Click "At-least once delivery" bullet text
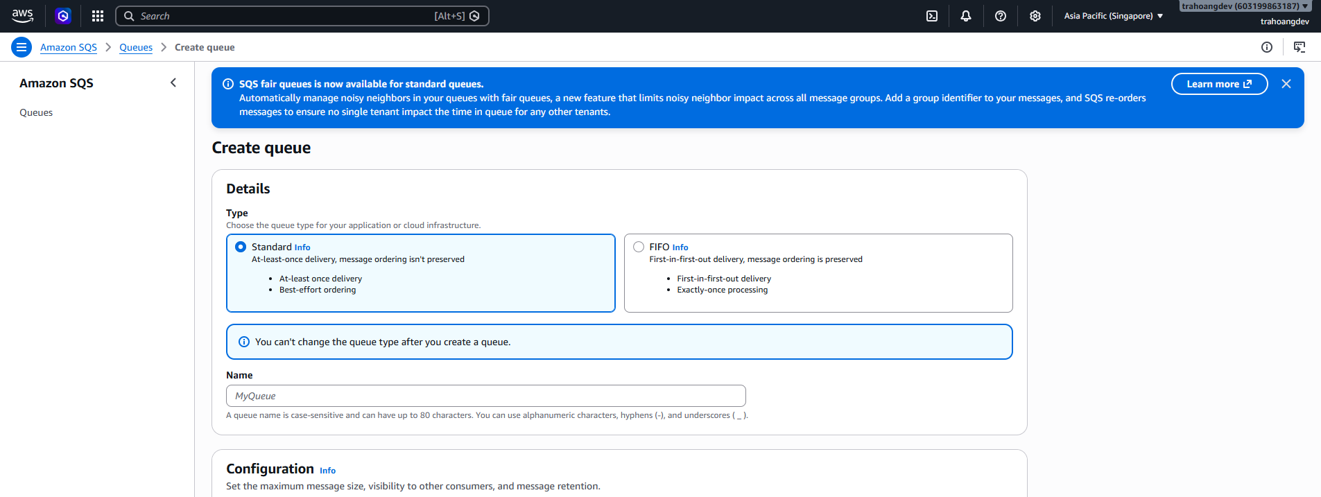This screenshot has width=1321, height=497. [320, 279]
